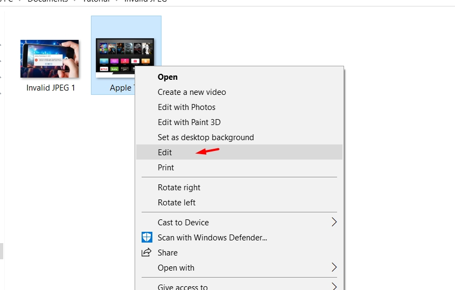This screenshot has height=290, width=455.
Task: Expand the Open with submenu arrow
Action: point(334,267)
